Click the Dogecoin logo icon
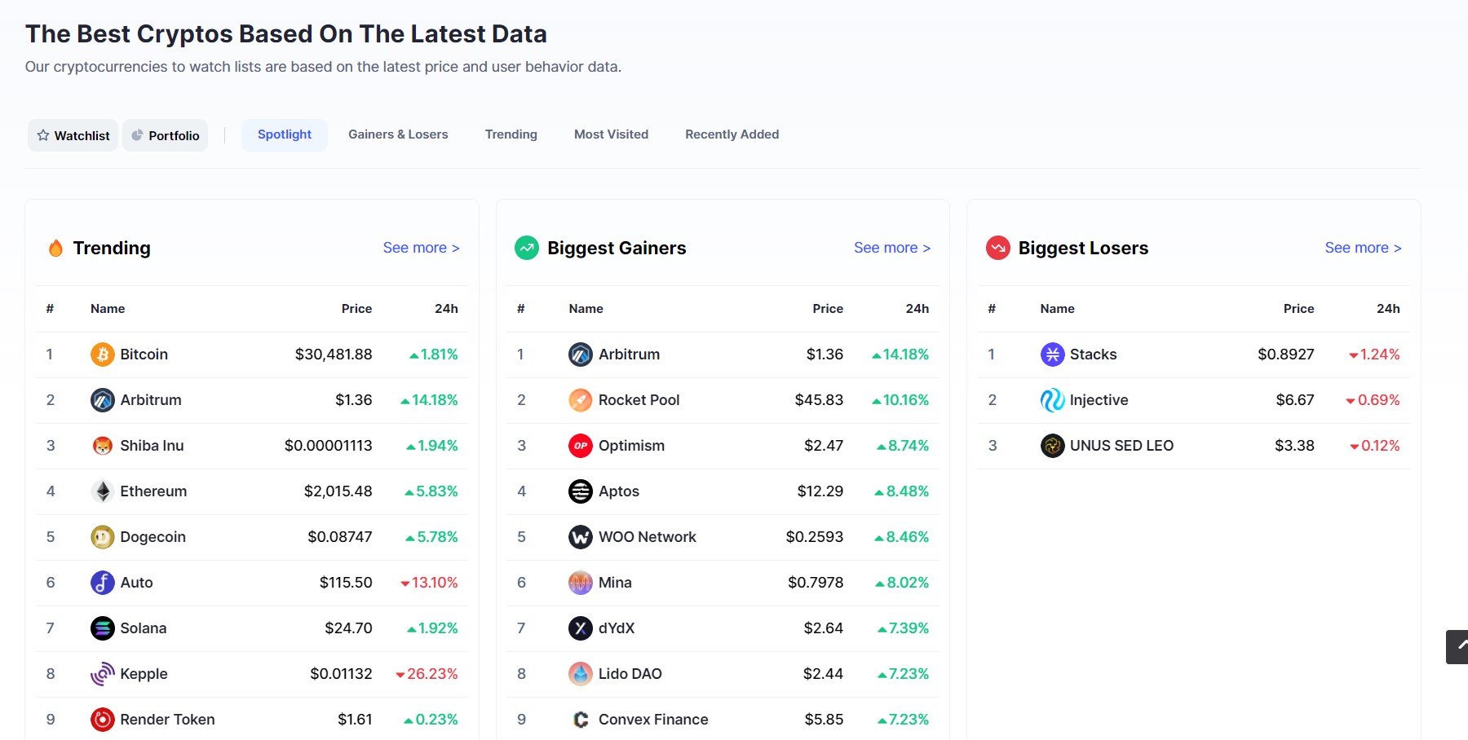 coord(102,537)
